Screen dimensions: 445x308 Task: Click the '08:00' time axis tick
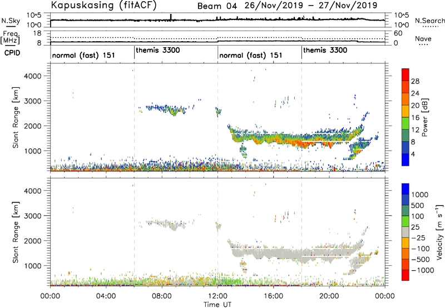162,296
